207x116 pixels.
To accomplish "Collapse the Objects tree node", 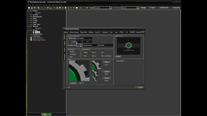I will [29, 26].
